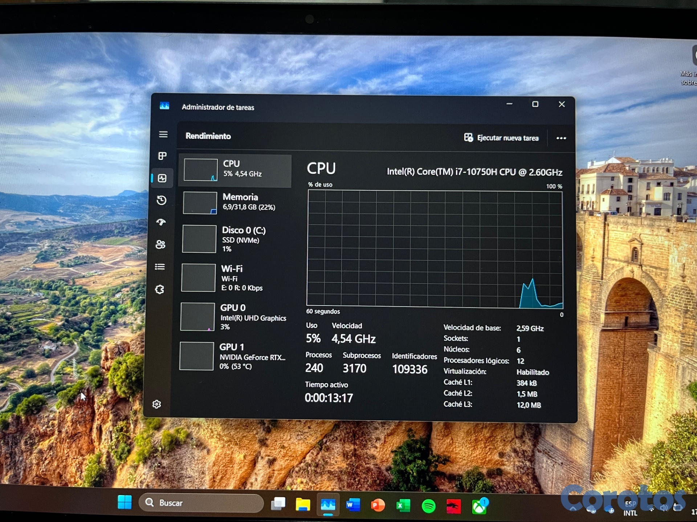Open the App history icon
This screenshot has height=522, width=697.
point(162,200)
